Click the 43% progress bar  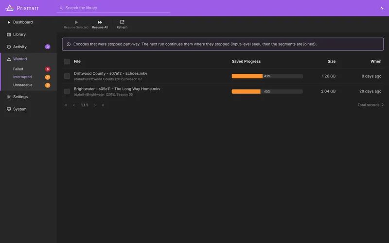click(267, 76)
